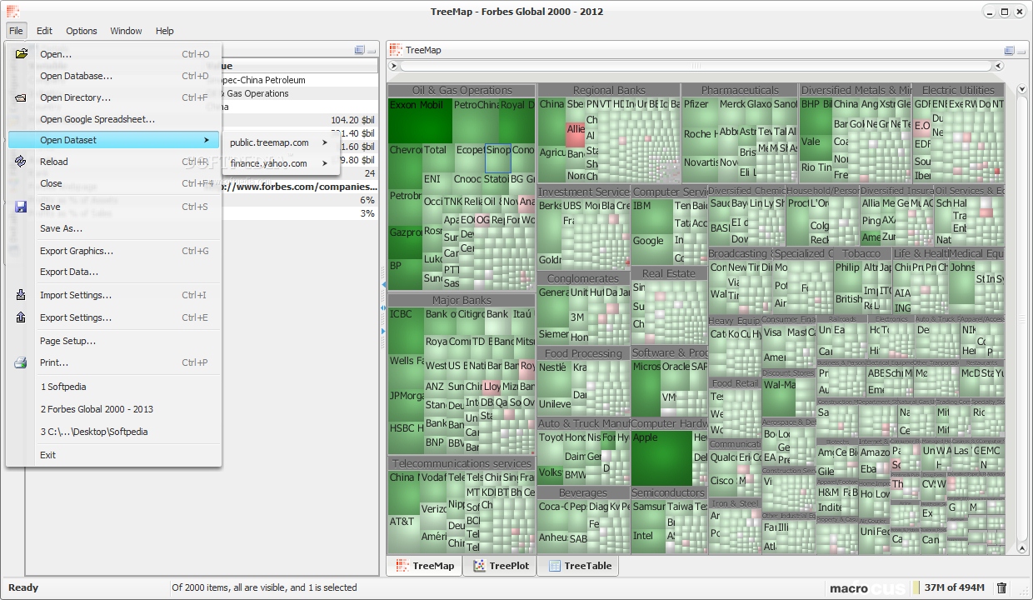Viewport: 1033px width, 600px height.
Task: Select Export Graphics... entry
Action: pos(113,251)
